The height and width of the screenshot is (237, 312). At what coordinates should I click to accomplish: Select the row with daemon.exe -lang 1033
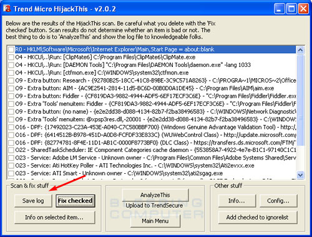click(133, 65)
